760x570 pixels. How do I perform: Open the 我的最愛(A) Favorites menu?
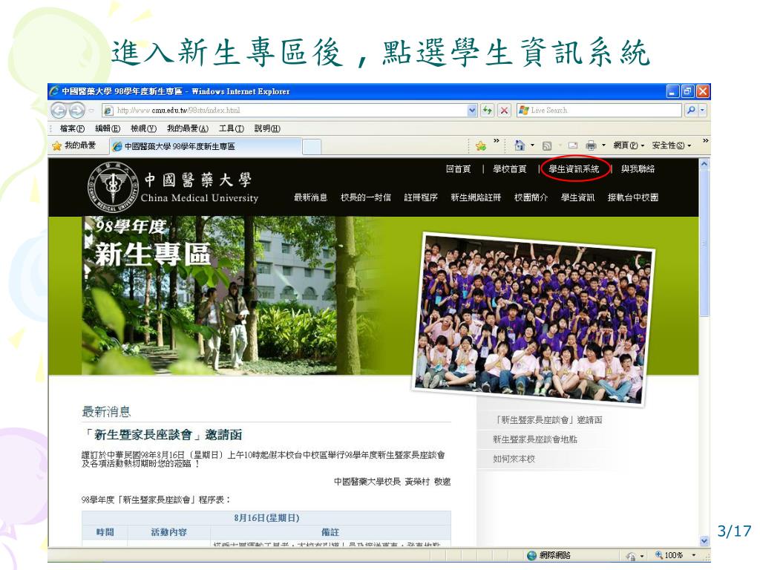188,128
